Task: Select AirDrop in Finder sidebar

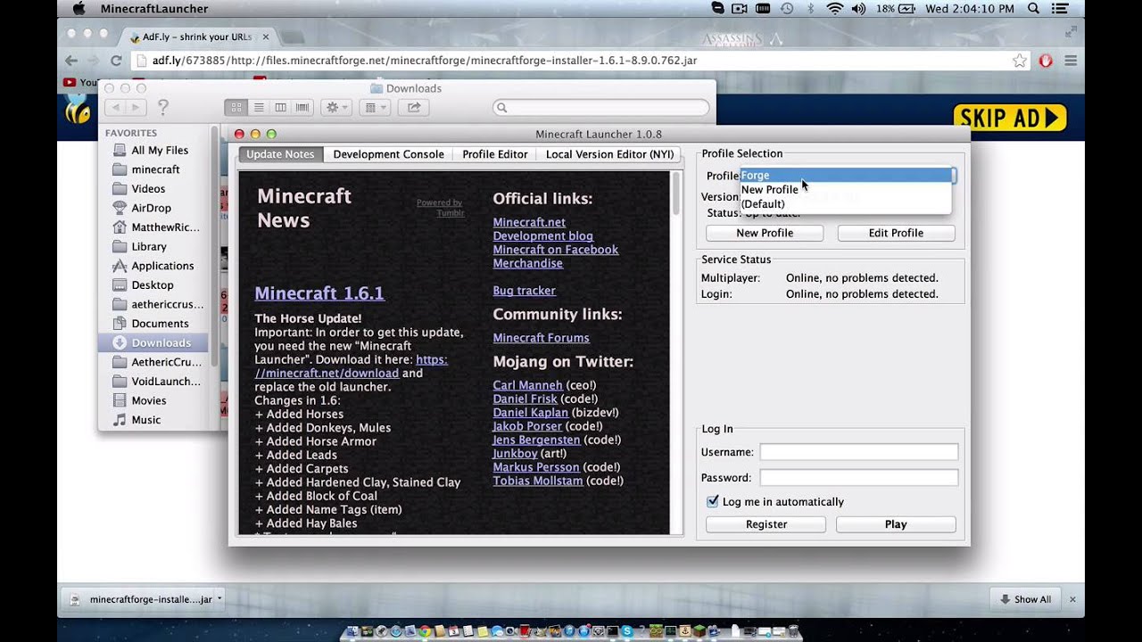Action: (153, 208)
